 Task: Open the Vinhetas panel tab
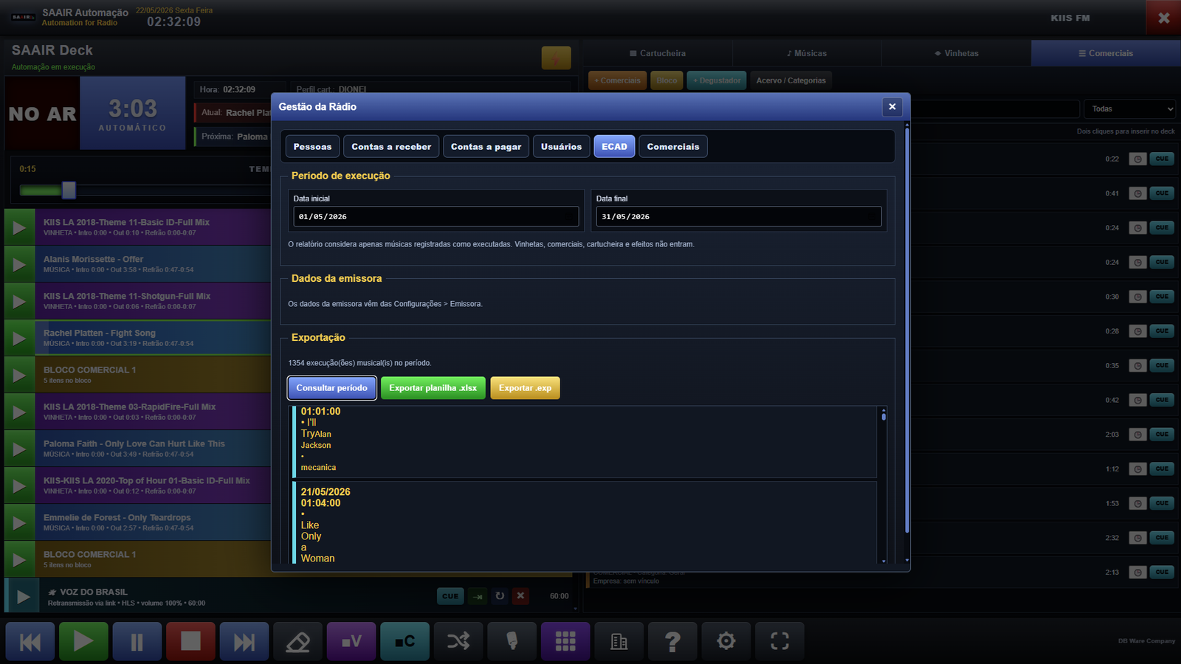coord(957,53)
